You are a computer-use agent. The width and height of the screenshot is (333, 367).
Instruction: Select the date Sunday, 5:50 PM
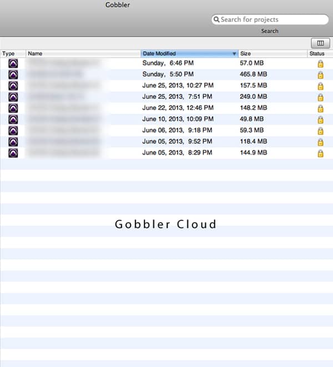pos(168,74)
